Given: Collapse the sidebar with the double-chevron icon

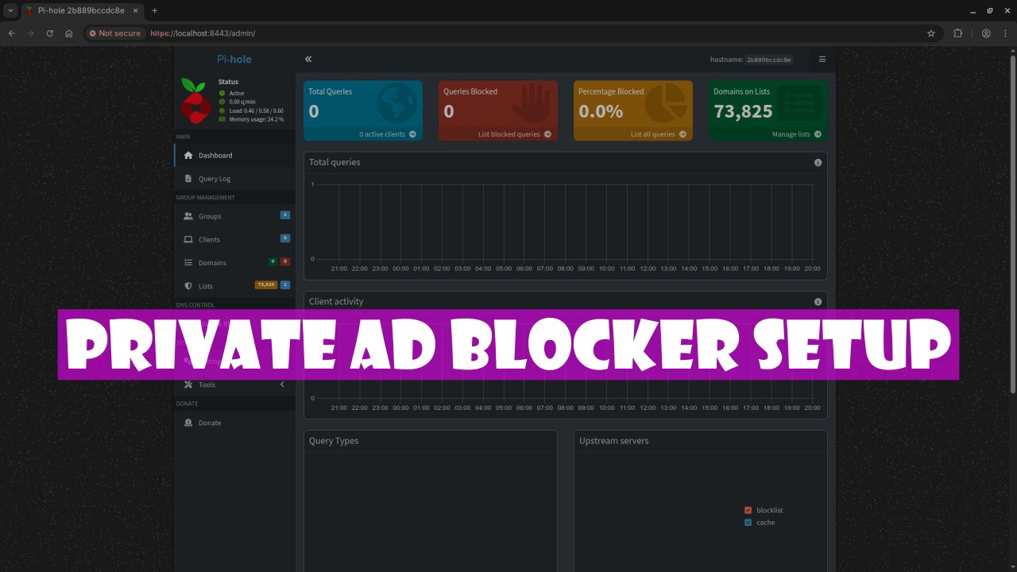Looking at the screenshot, I should pos(308,59).
